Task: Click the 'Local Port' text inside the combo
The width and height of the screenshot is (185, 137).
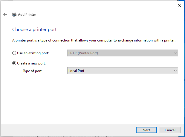Action: coord(76,71)
